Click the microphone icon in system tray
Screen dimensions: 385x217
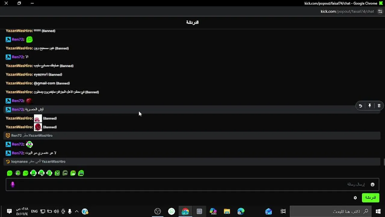70,211
